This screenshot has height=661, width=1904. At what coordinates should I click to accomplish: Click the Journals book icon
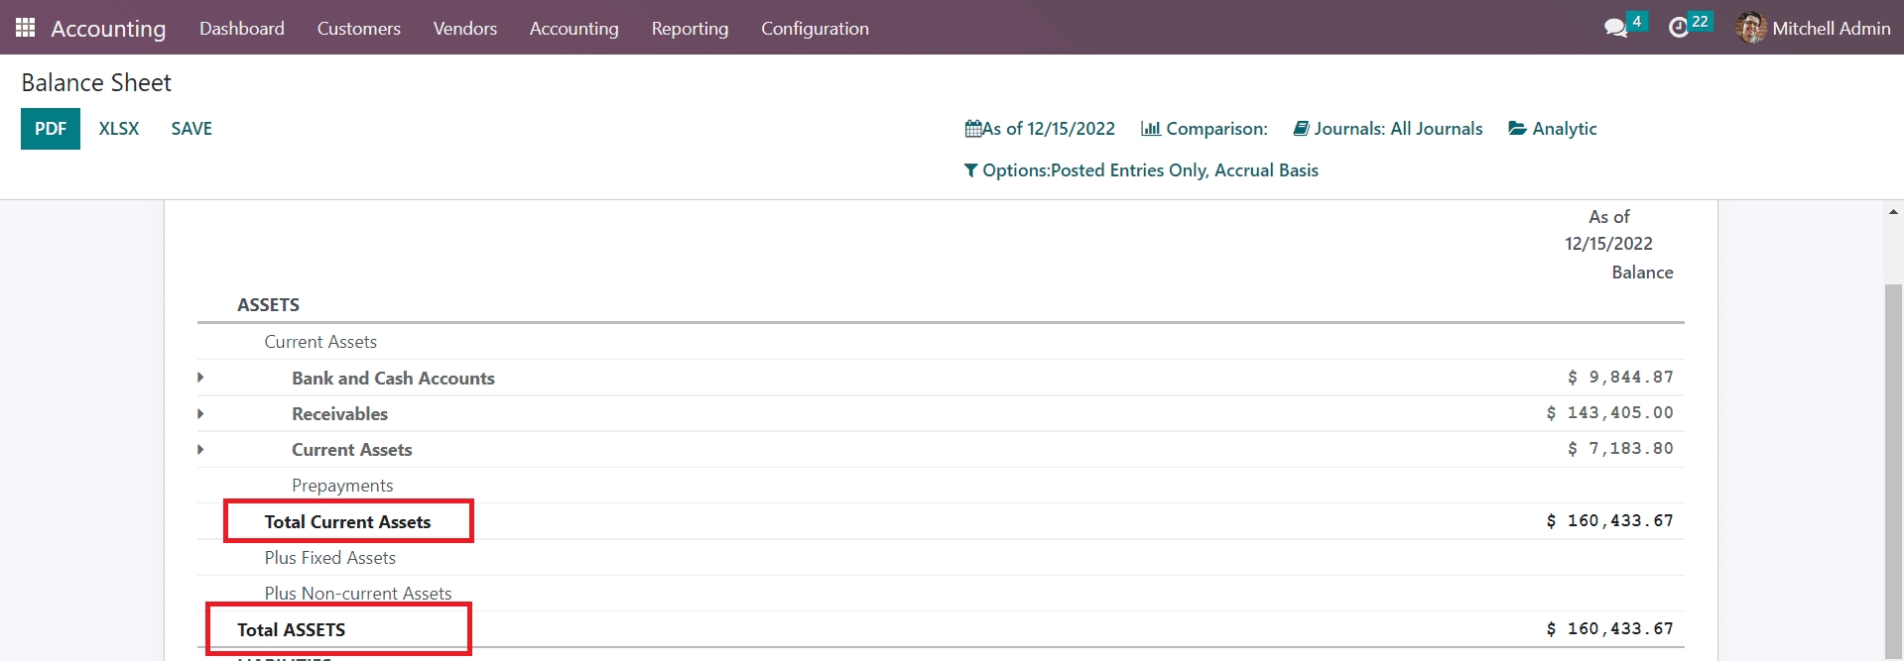(x=1301, y=129)
